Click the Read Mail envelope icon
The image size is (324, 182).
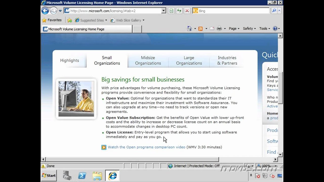212,29
